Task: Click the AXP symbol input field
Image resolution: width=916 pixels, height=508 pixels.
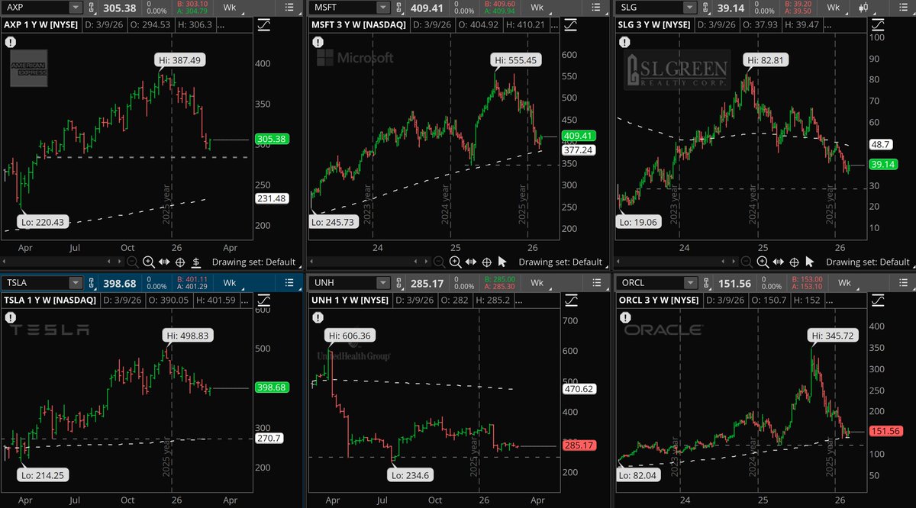Action: click(35, 8)
